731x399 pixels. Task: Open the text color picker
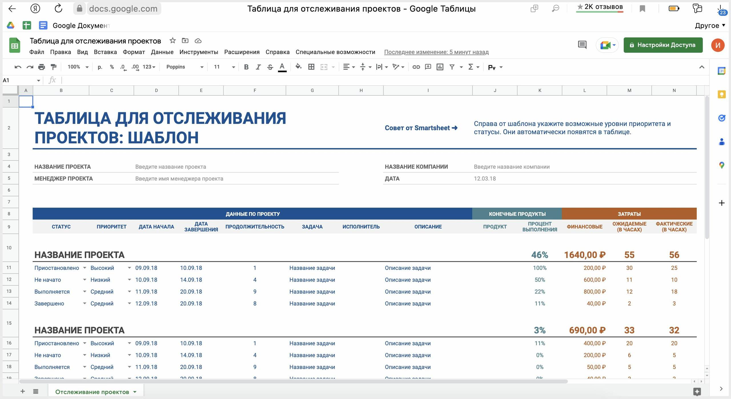tap(282, 67)
